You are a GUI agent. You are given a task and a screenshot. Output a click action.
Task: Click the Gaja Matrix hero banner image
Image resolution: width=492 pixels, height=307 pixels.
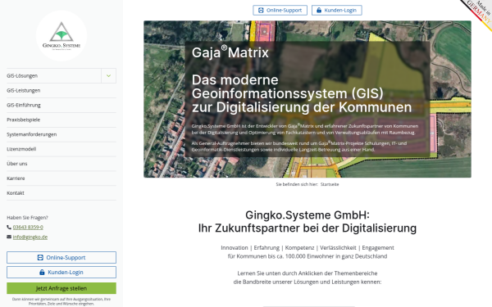(307, 99)
